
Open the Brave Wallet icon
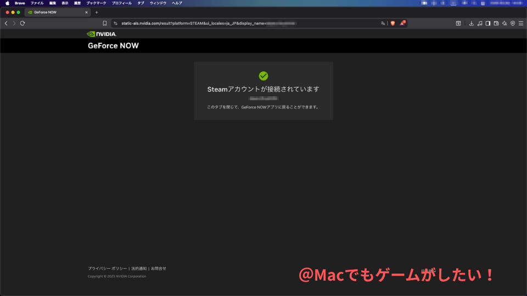pos(496,24)
